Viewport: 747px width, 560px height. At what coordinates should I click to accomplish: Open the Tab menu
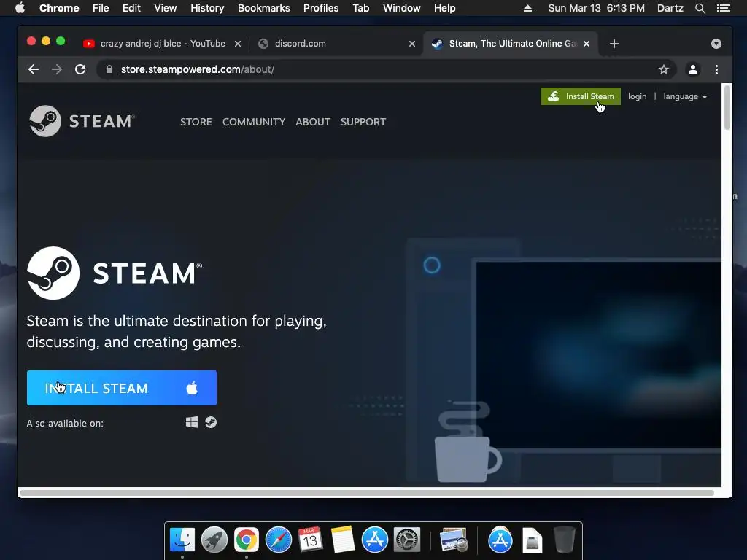[360, 8]
